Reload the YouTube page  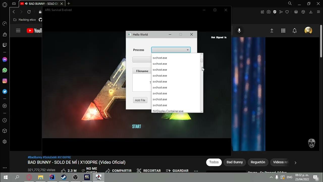click(x=29, y=12)
